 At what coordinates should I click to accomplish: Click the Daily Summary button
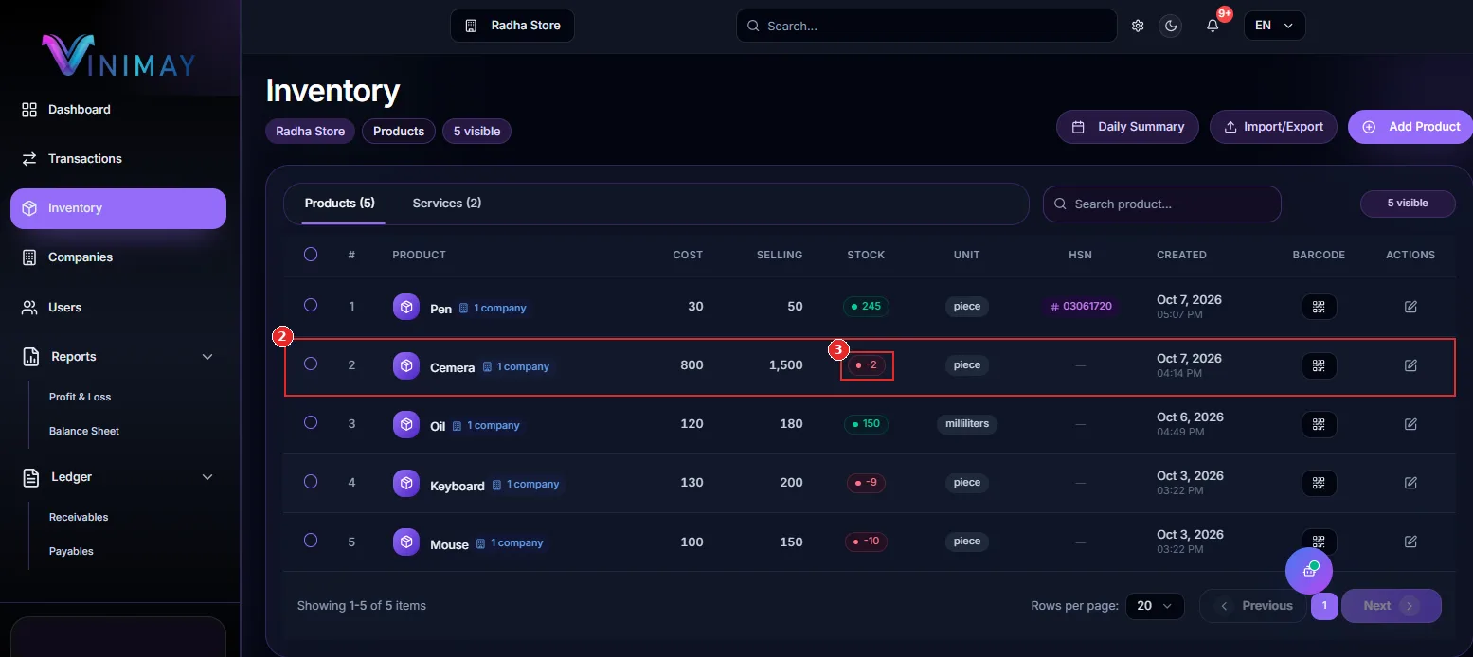(x=1127, y=127)
